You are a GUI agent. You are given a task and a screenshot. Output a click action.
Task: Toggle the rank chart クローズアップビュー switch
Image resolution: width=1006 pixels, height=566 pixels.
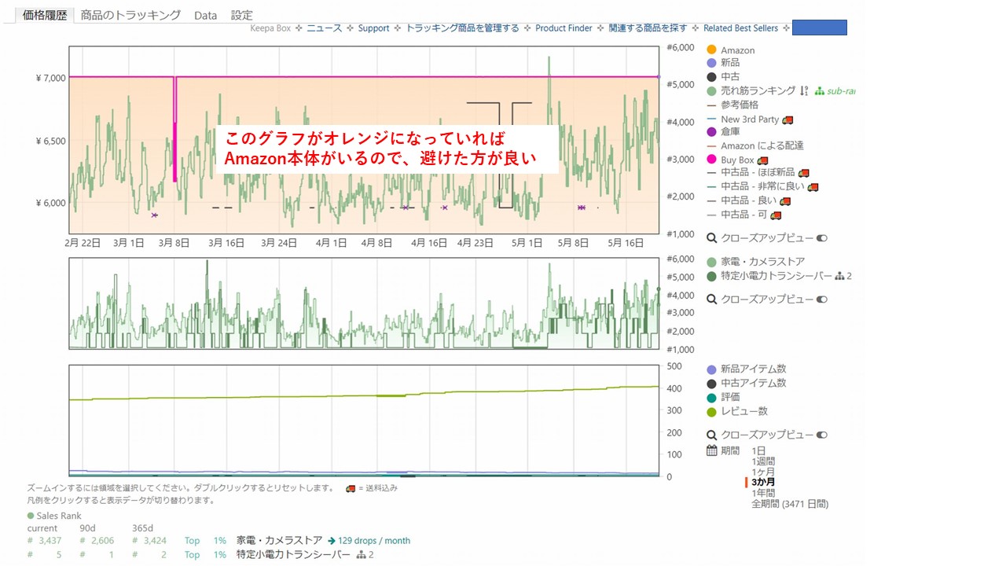tap(822, 300)
